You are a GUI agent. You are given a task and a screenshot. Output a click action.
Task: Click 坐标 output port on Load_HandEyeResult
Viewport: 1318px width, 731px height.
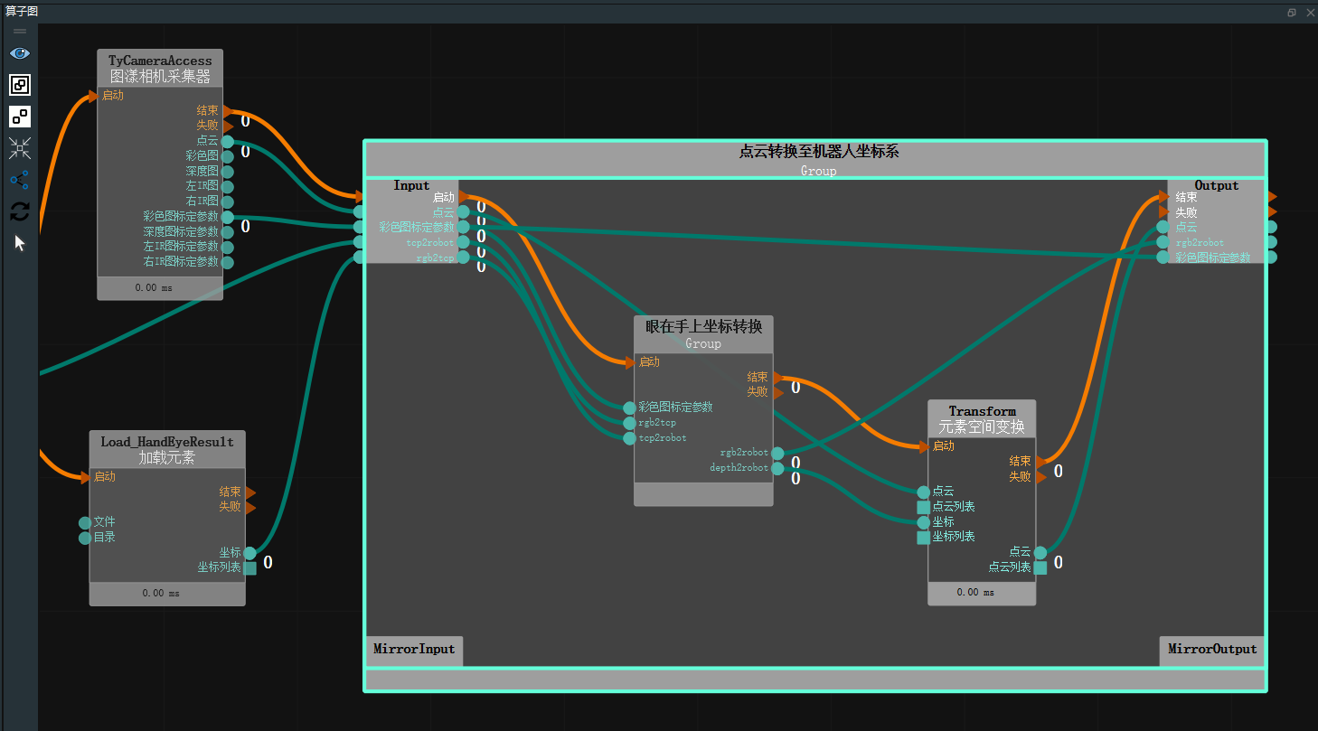(x=250, y=553)
